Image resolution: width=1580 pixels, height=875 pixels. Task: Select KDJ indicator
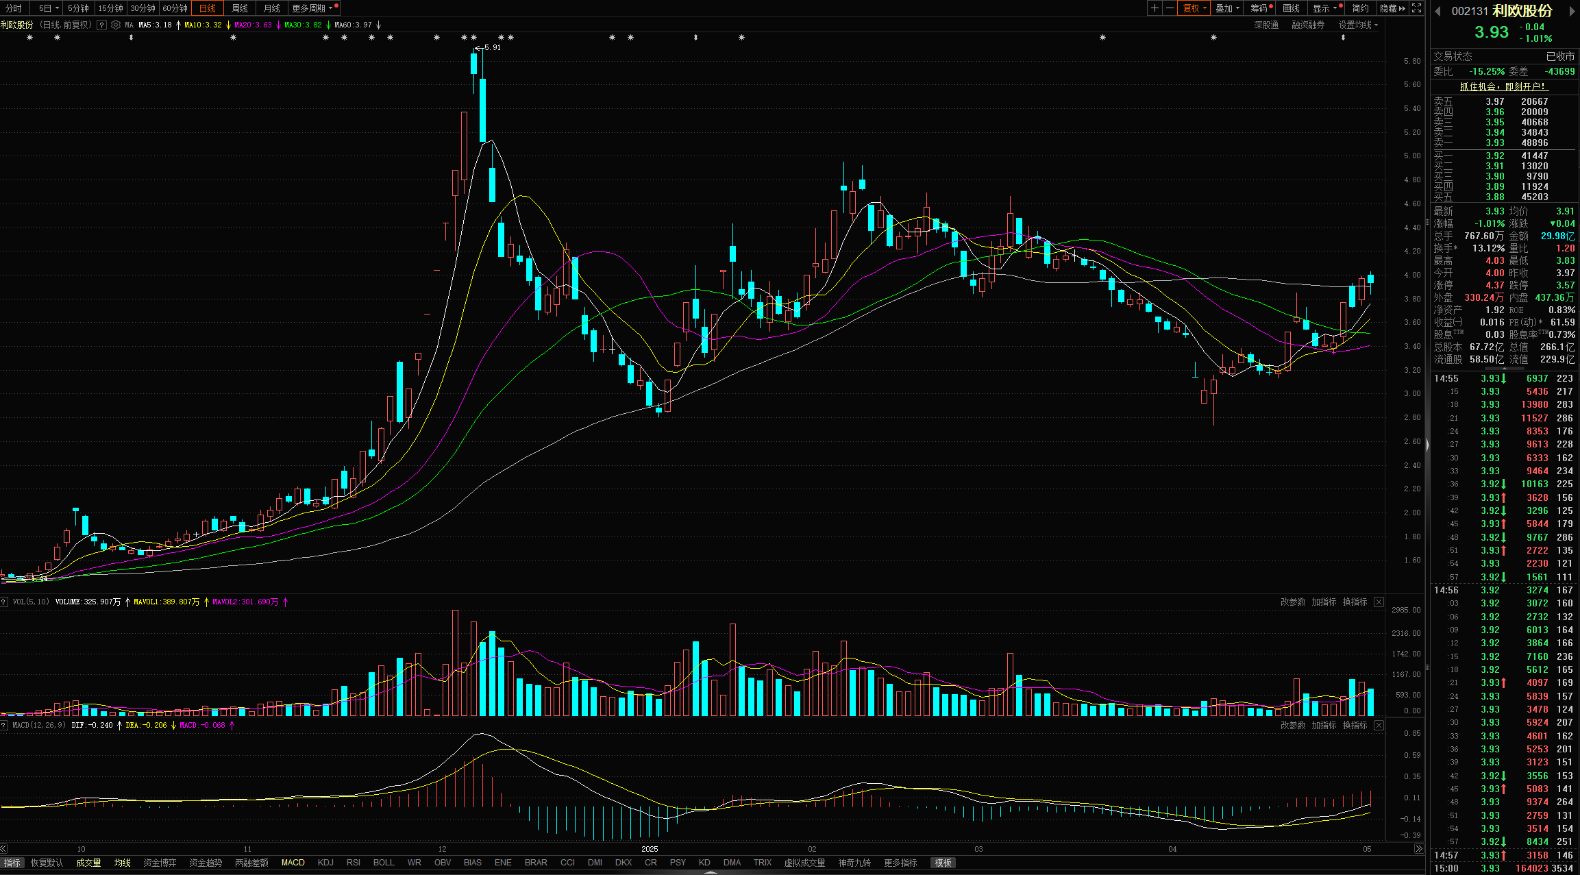click(325, 863)
